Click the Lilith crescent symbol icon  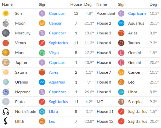[6, 121]
